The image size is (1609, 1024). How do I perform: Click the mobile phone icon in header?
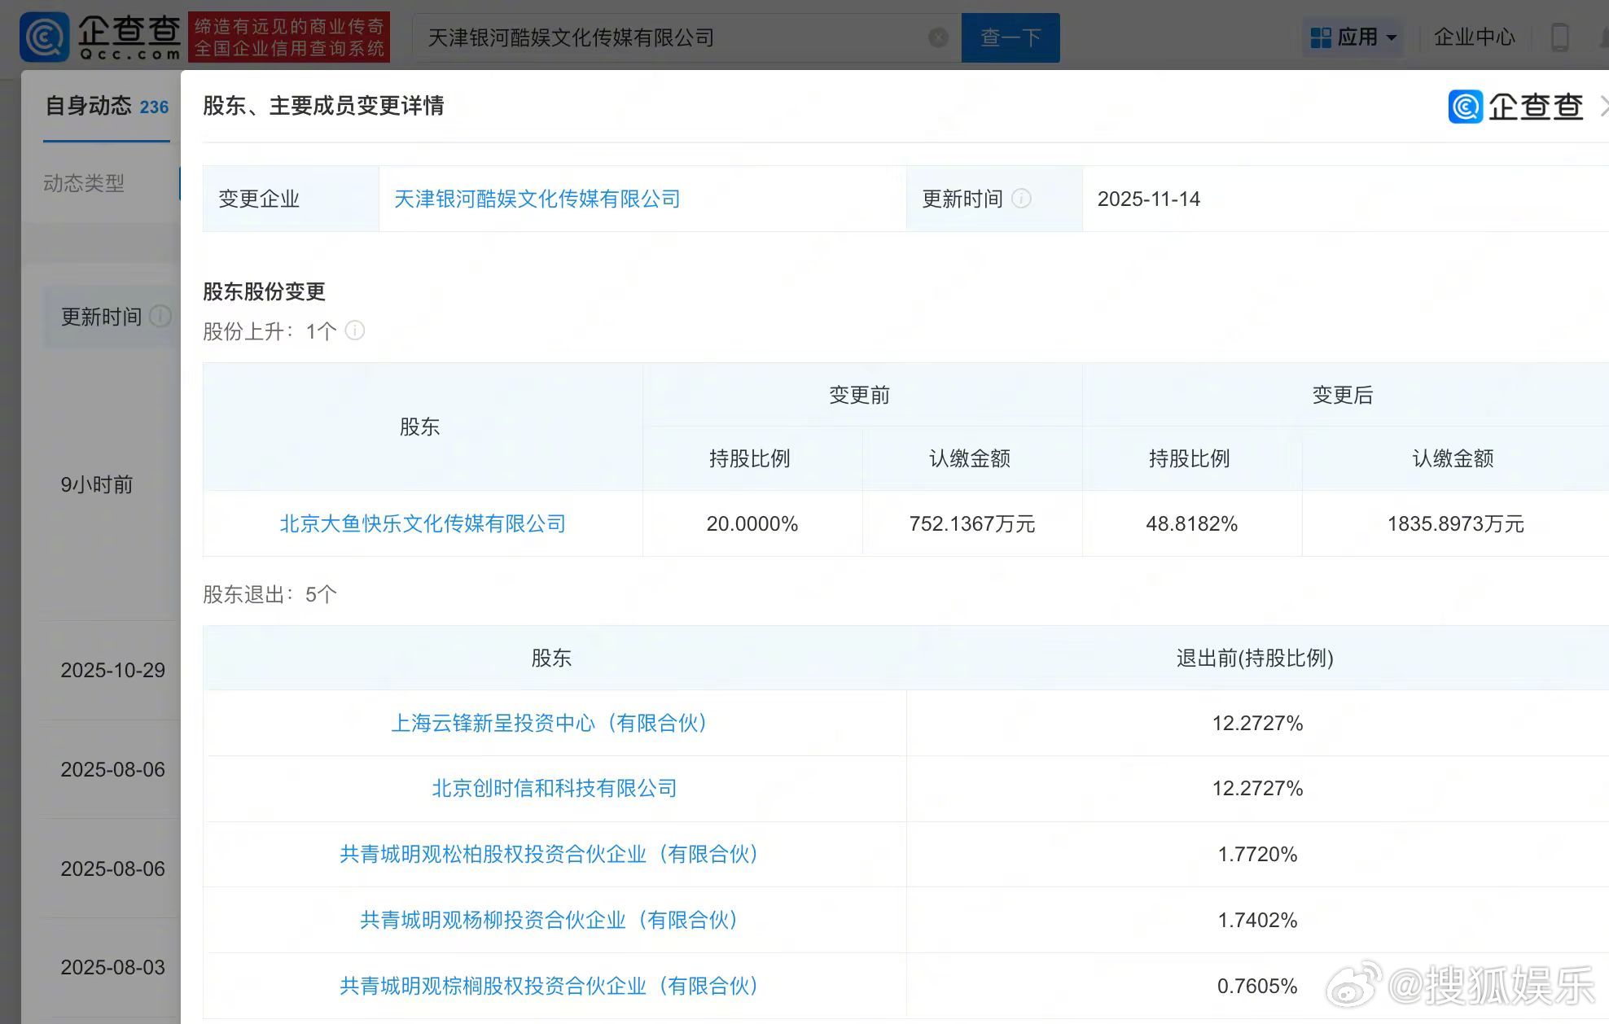[x=1559, y=37]
